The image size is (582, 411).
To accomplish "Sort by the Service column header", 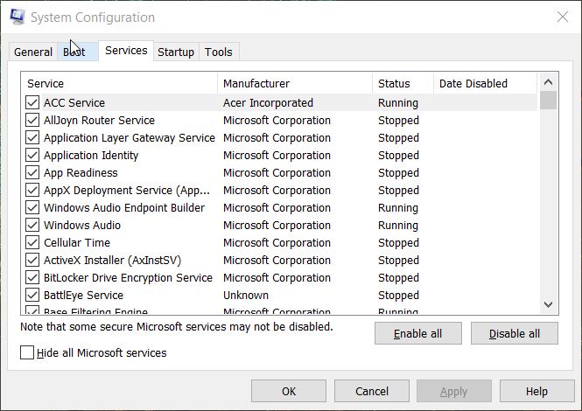I will click(120, 83).
